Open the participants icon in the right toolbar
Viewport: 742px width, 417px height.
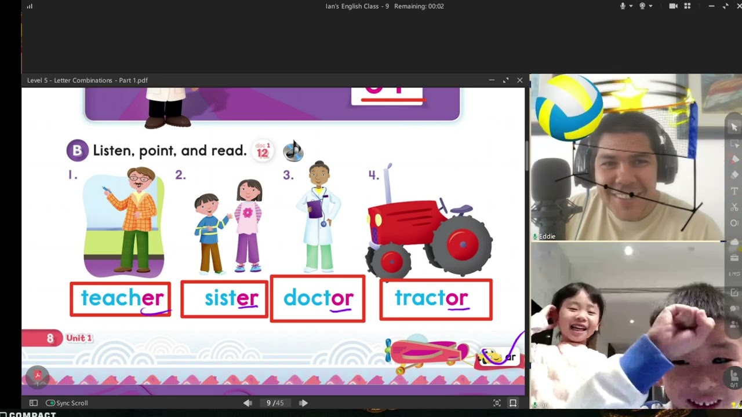(734, 325)
